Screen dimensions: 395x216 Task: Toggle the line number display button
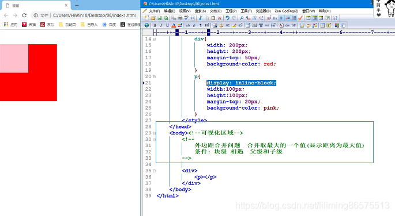[x=294, y=18]
